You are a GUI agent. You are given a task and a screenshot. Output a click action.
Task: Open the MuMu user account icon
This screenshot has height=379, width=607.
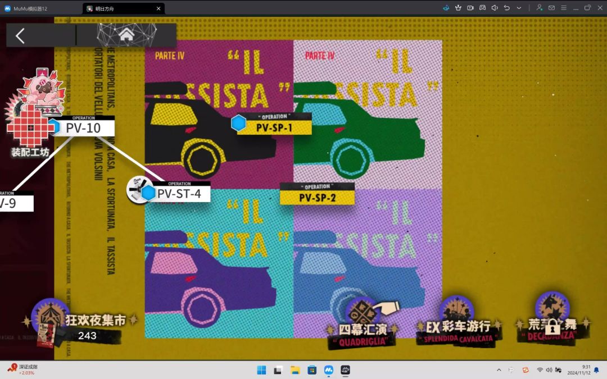[539, 8]
